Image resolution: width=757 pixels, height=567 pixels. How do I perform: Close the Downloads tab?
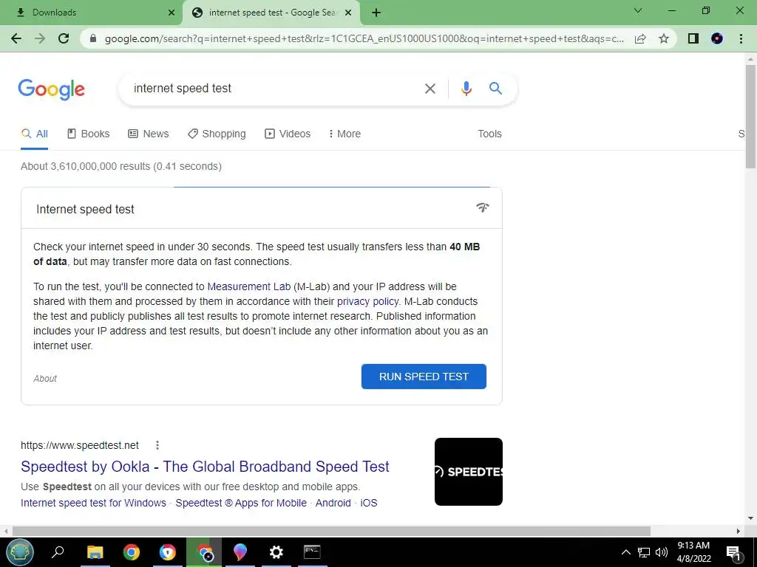[x=172, y=13]
